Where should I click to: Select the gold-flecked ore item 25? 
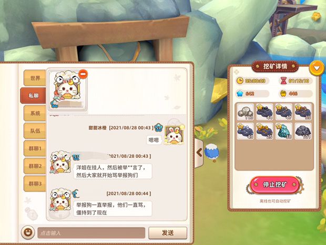tap(264, 131)
